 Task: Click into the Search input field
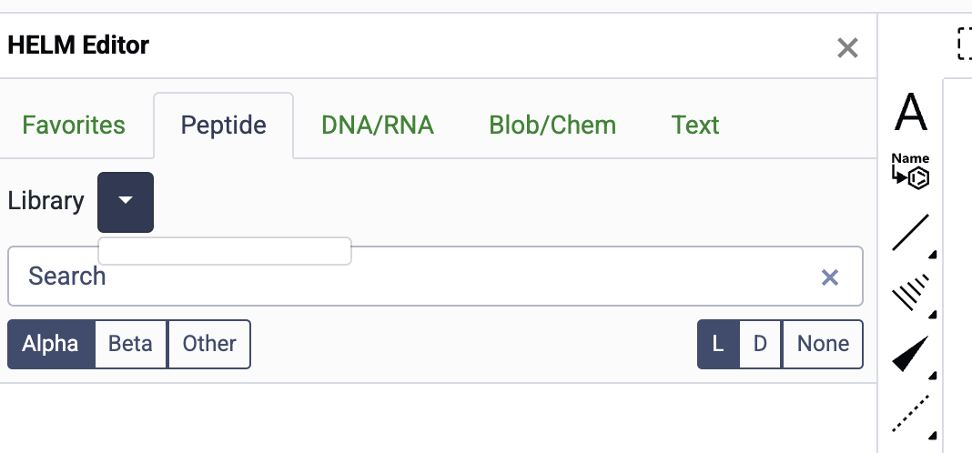click(410, 277)
